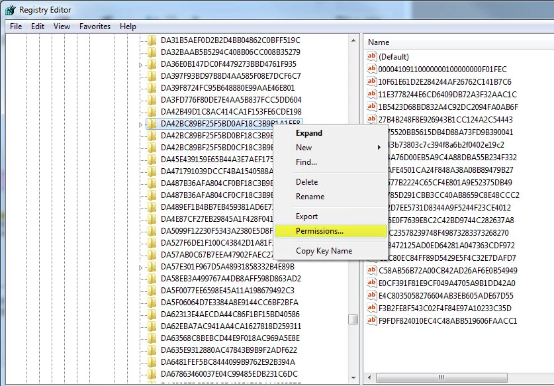Select Export in the context menu
Viewport: 554px width, 386px height.
[330, 216]
